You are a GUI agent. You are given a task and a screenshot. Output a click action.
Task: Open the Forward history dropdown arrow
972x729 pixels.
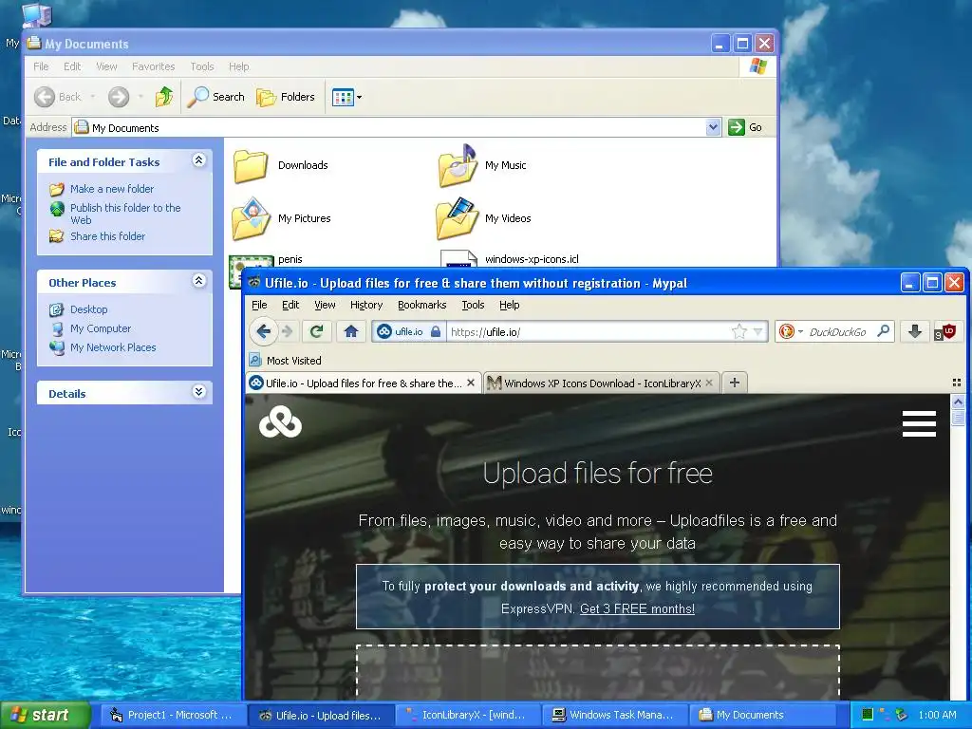pos(140,97)
